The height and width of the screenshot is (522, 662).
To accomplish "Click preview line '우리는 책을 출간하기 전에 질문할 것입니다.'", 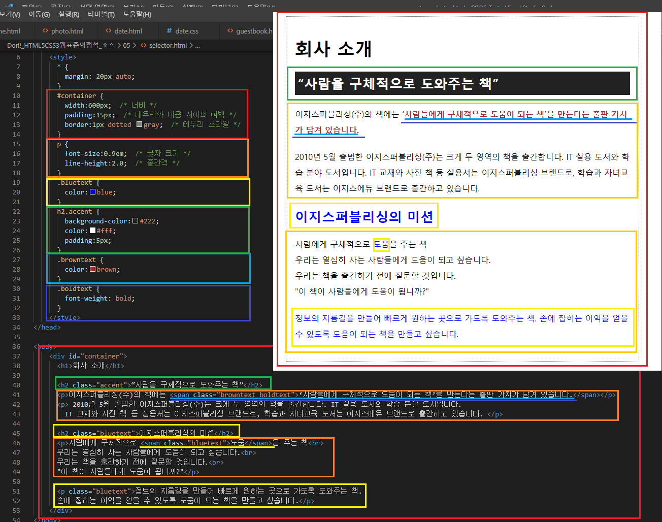I will (x=376, y=276).
